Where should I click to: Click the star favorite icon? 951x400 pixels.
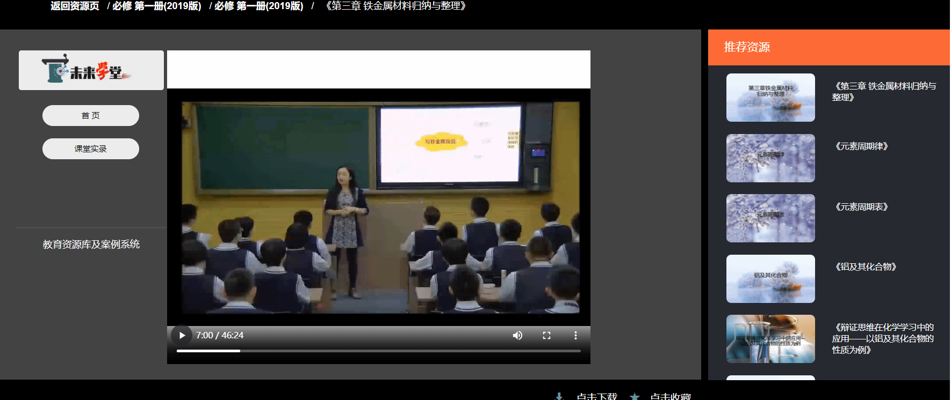pos(635,396)
